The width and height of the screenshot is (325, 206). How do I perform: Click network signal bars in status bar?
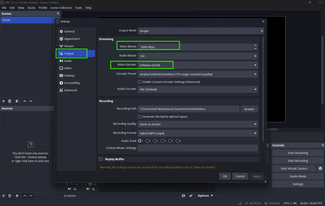(240, 203)
